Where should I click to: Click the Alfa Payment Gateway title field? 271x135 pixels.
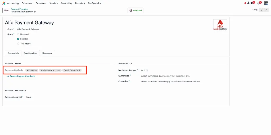[x=29, y=23]
